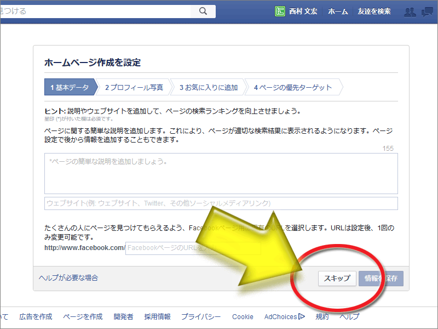Open footer link ヘルプ
The image size is (438, 329).
tap(349, 316)
